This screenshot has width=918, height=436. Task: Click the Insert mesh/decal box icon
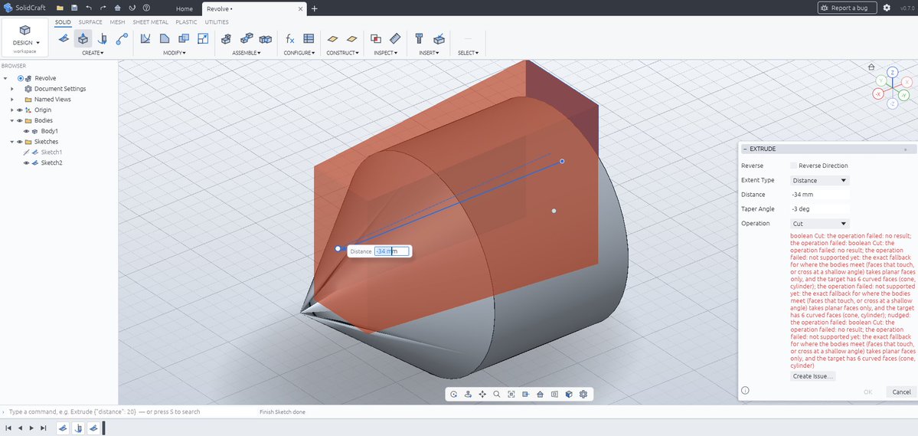click(439, 38)
